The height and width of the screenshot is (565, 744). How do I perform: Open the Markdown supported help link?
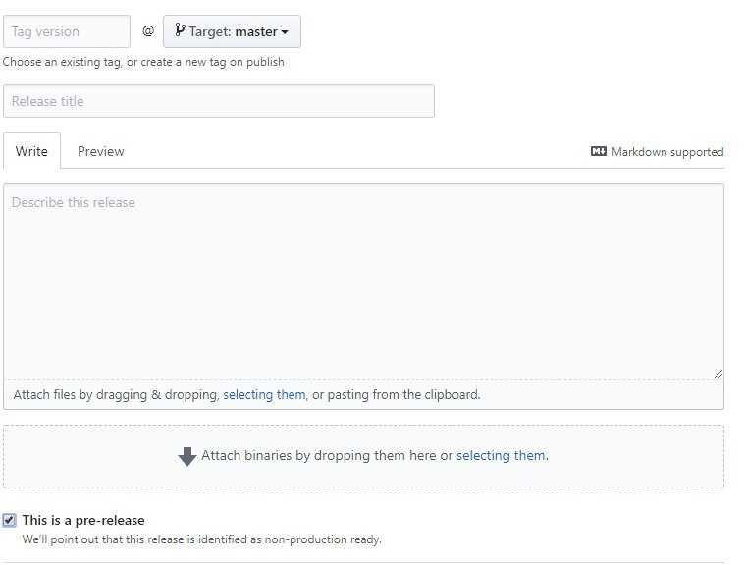658,152
